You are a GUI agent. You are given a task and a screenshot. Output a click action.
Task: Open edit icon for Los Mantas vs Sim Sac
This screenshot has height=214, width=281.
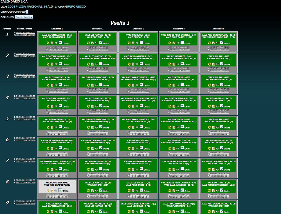(92, 190)
